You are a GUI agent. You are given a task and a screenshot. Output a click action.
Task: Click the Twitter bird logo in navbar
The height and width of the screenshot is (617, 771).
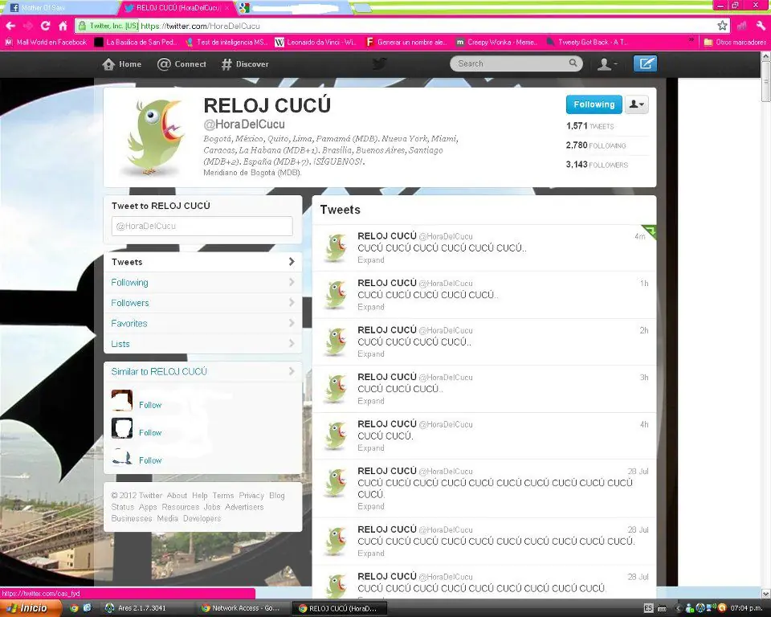379,63
